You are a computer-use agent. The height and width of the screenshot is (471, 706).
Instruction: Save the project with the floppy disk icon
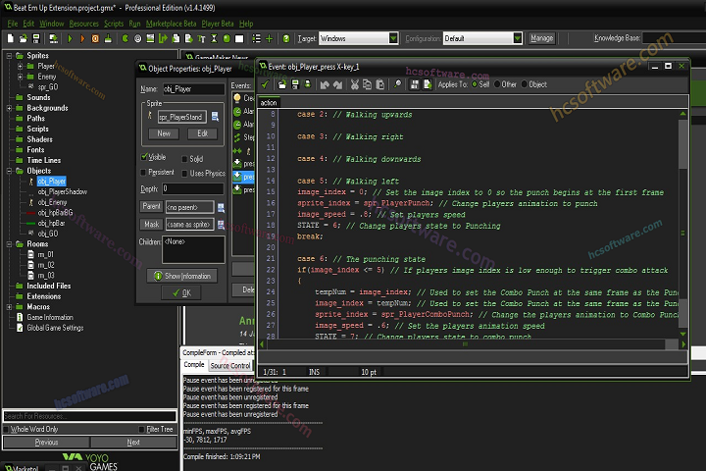tap(36, 39)
